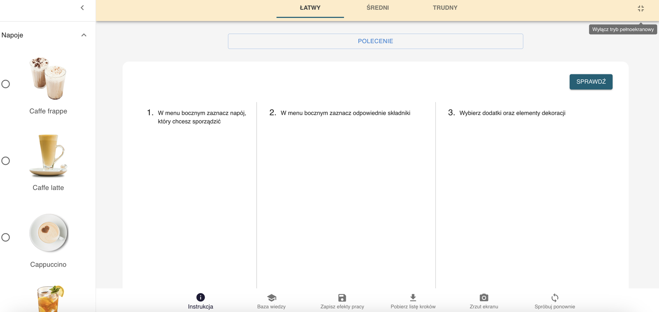
Task: Collapse the Napoje section chevron
Action: tap(84, 35)
